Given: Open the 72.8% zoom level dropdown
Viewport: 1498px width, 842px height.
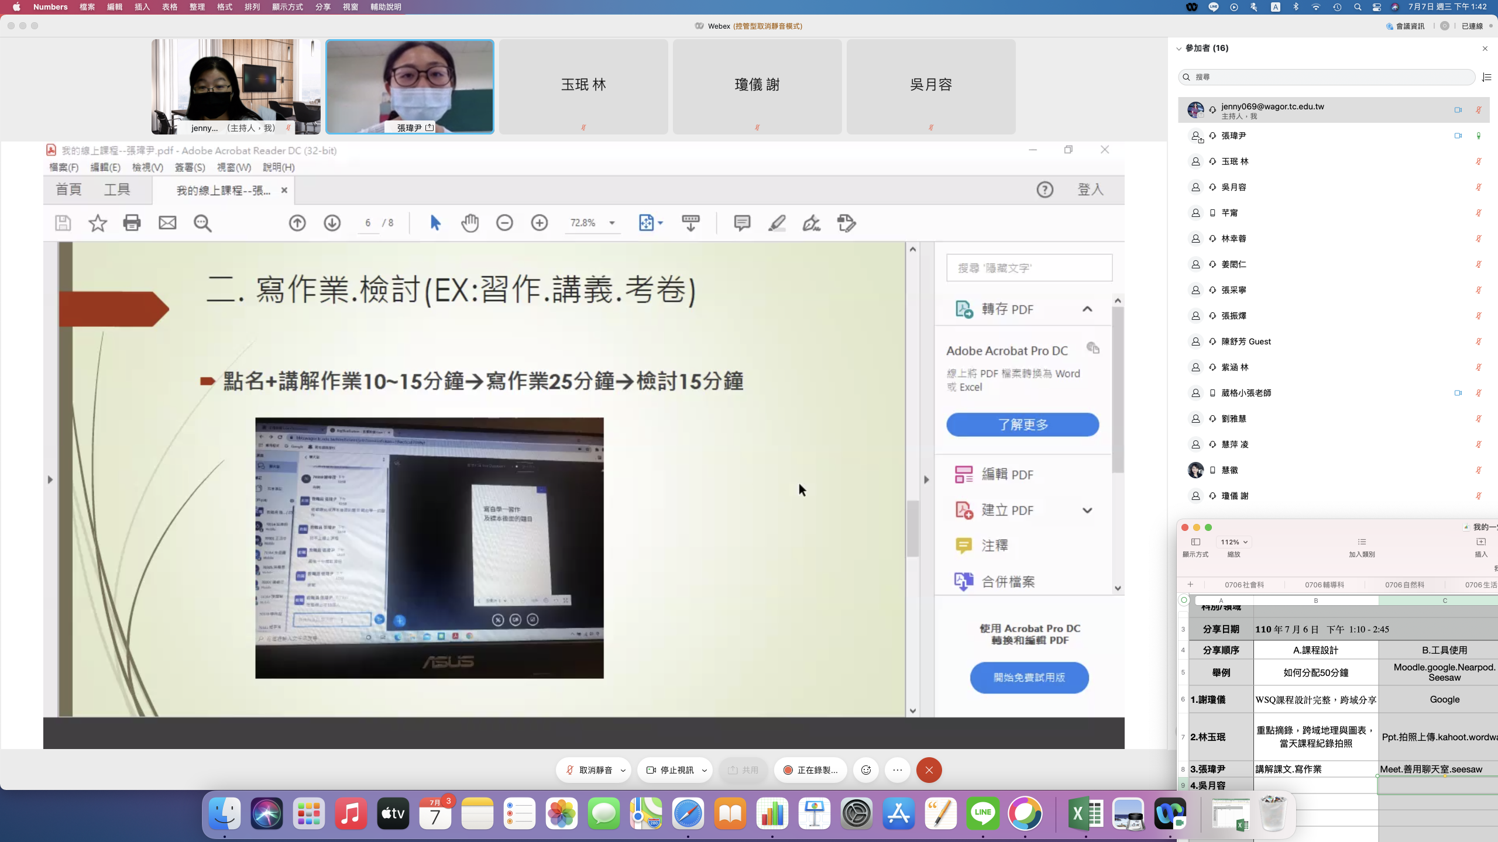Looking at the screenshot, I should pos(611,223).
